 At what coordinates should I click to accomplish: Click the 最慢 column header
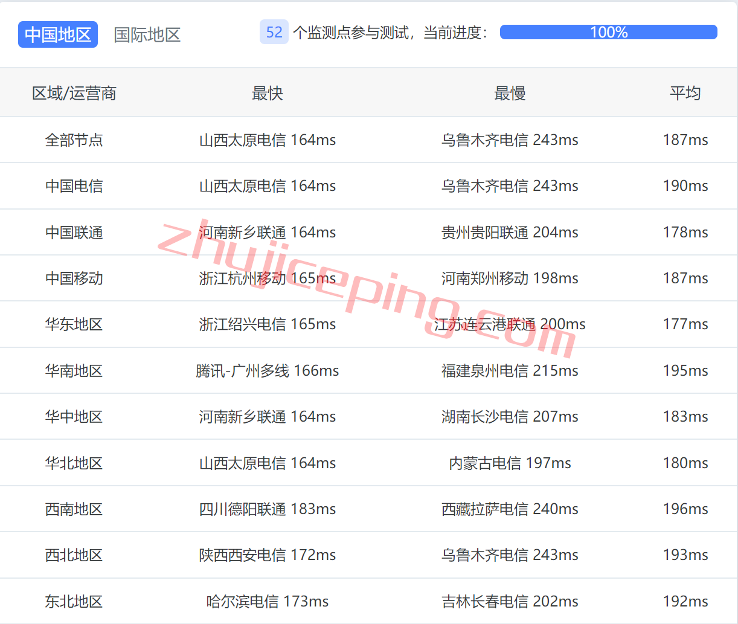(510, 93)
